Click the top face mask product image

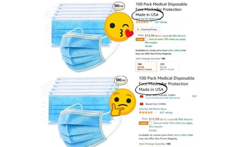[x=82, y=38]
